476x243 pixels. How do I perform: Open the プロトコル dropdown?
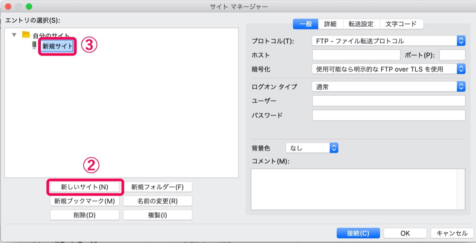click(x=388, y=41)
